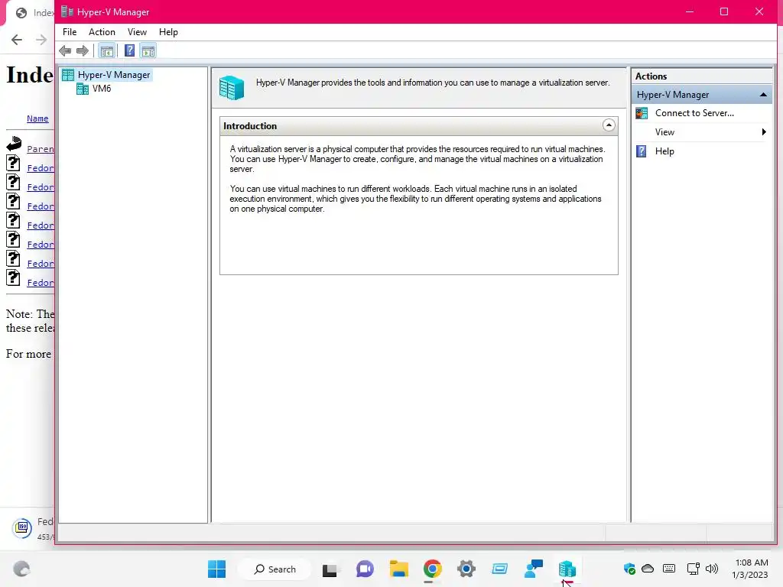Open Settings gear on taskbar
783x587 pixels.
(466, 569)
